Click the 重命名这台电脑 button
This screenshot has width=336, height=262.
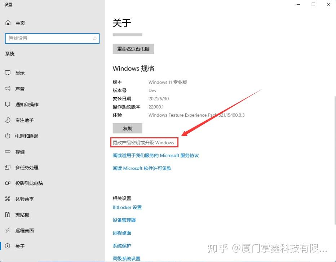pyautogui.click(x=133, y=49)
